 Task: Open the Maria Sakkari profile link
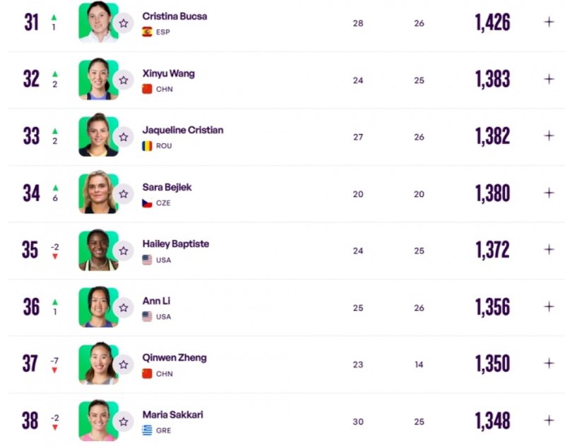[x=172, y=414]
